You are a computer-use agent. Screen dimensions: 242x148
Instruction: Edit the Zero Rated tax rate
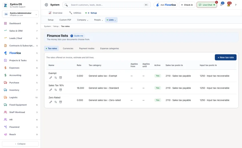click(51, 102)
